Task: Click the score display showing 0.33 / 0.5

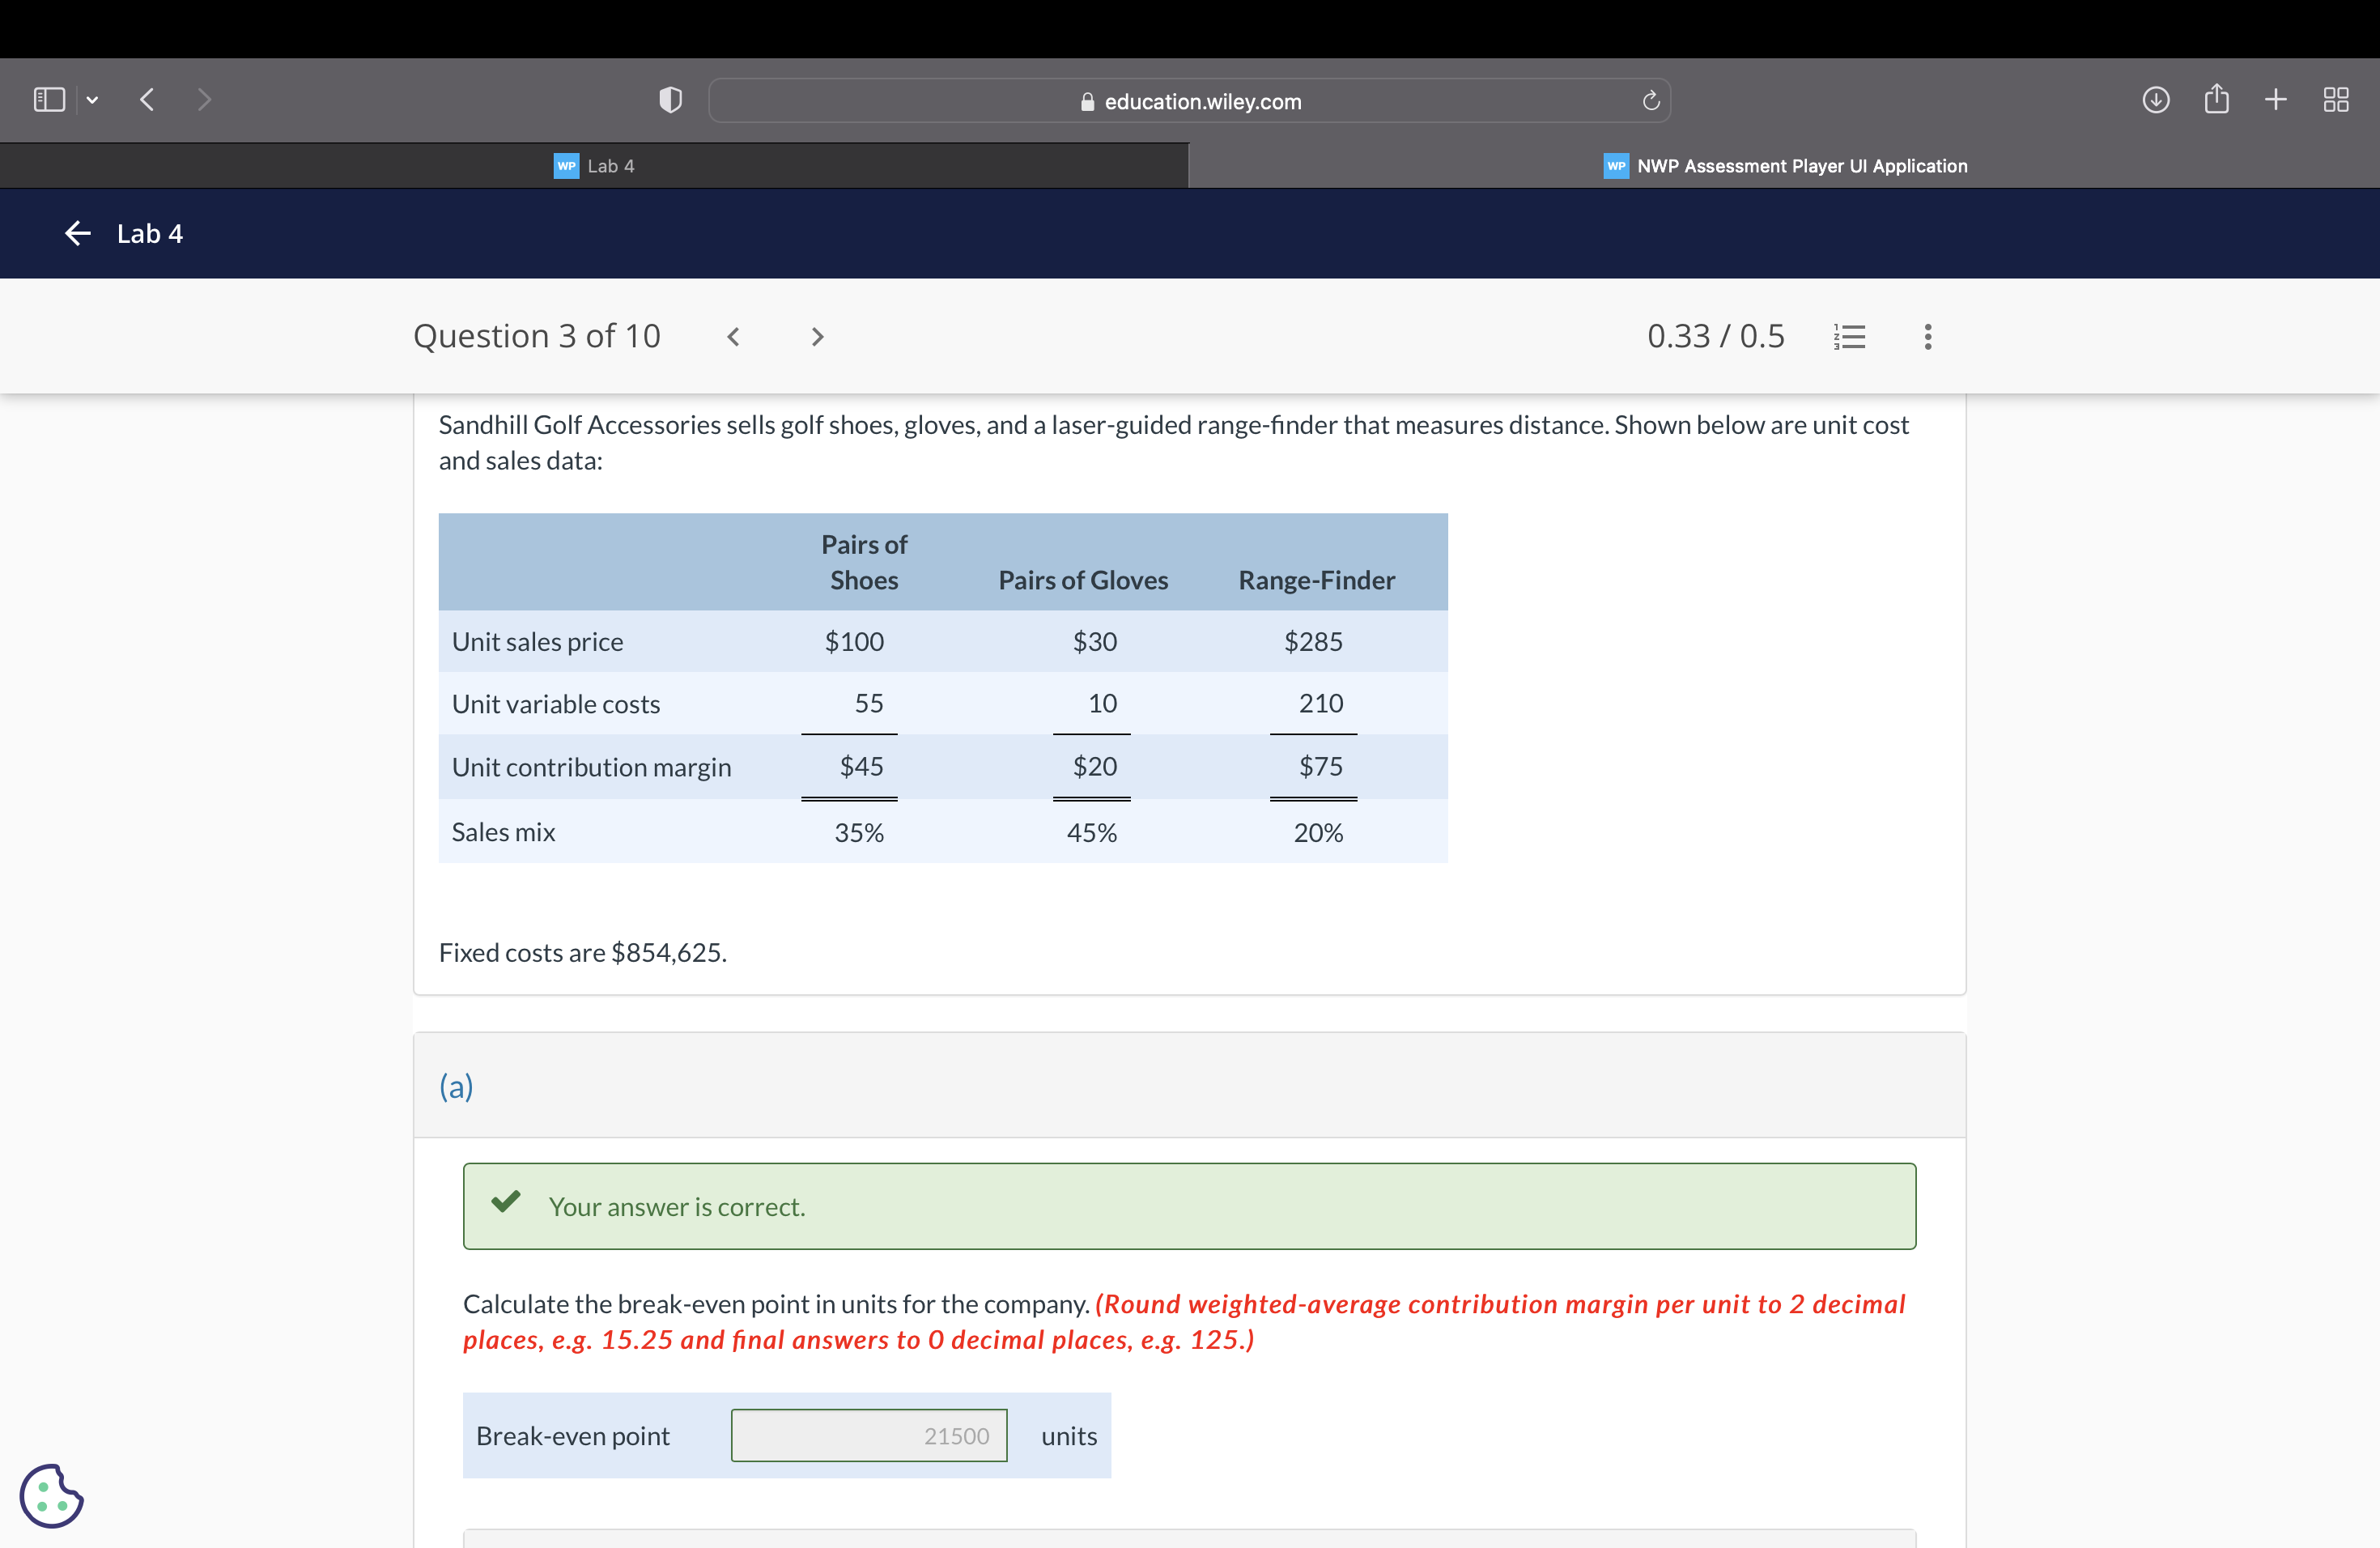Action: pos(1716,336)
